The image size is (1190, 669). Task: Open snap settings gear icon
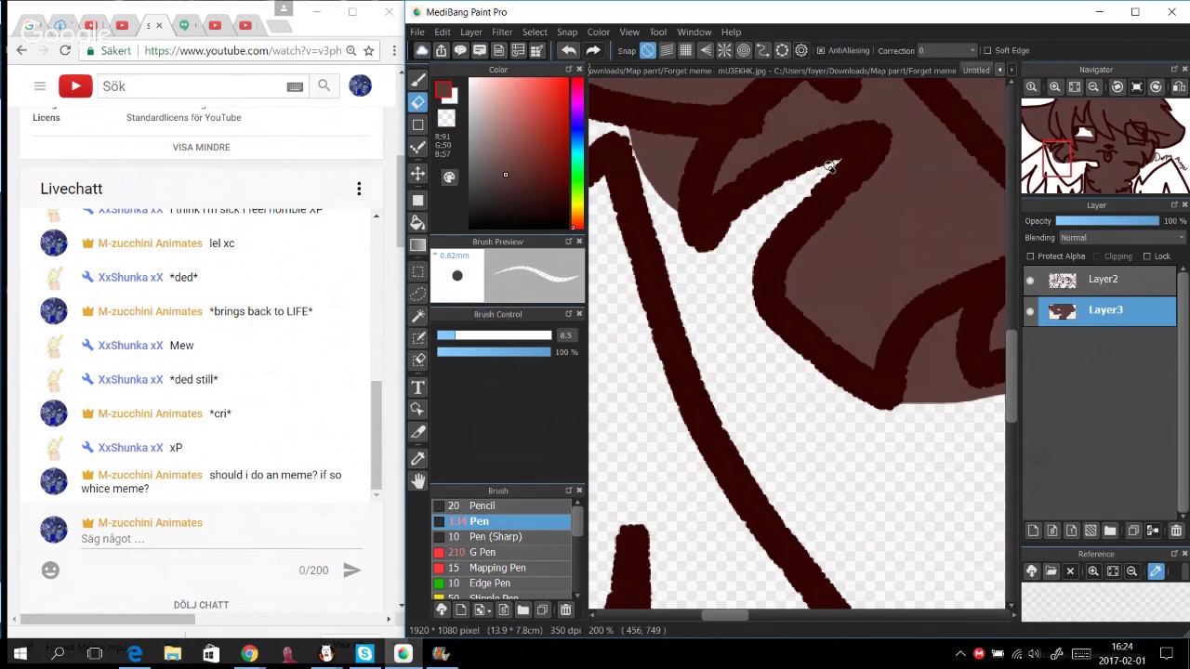801,50
